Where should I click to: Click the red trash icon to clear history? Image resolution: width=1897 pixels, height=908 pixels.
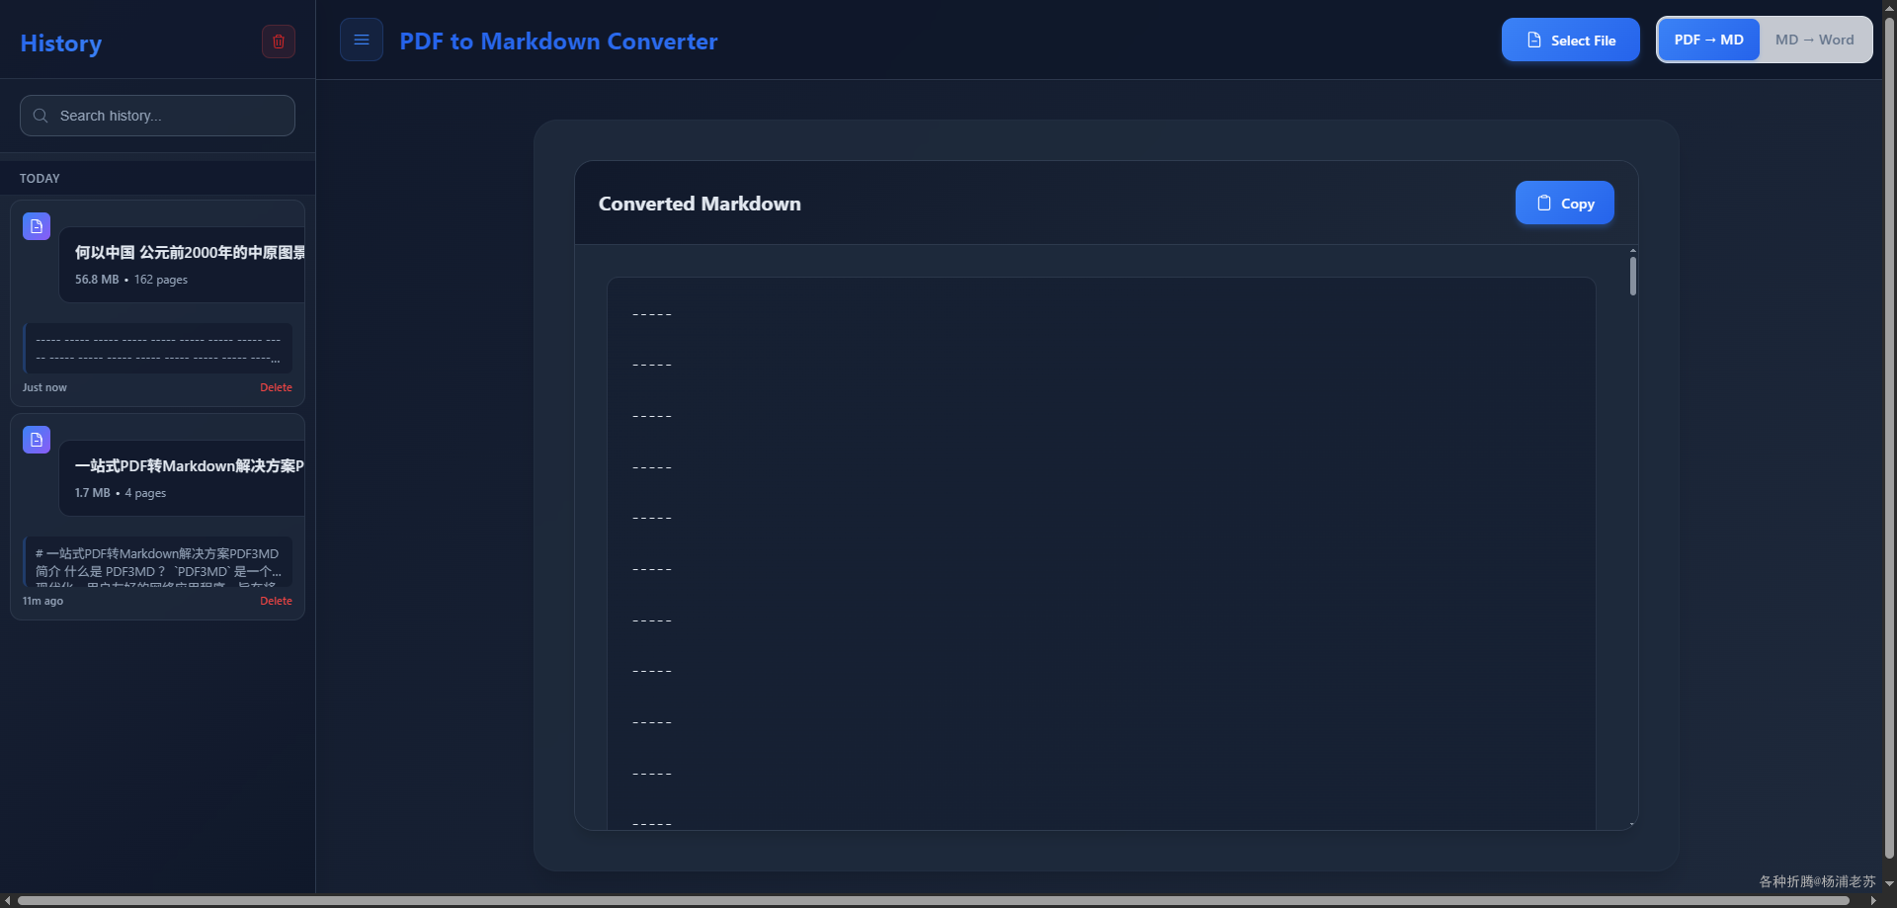[279, 41]
